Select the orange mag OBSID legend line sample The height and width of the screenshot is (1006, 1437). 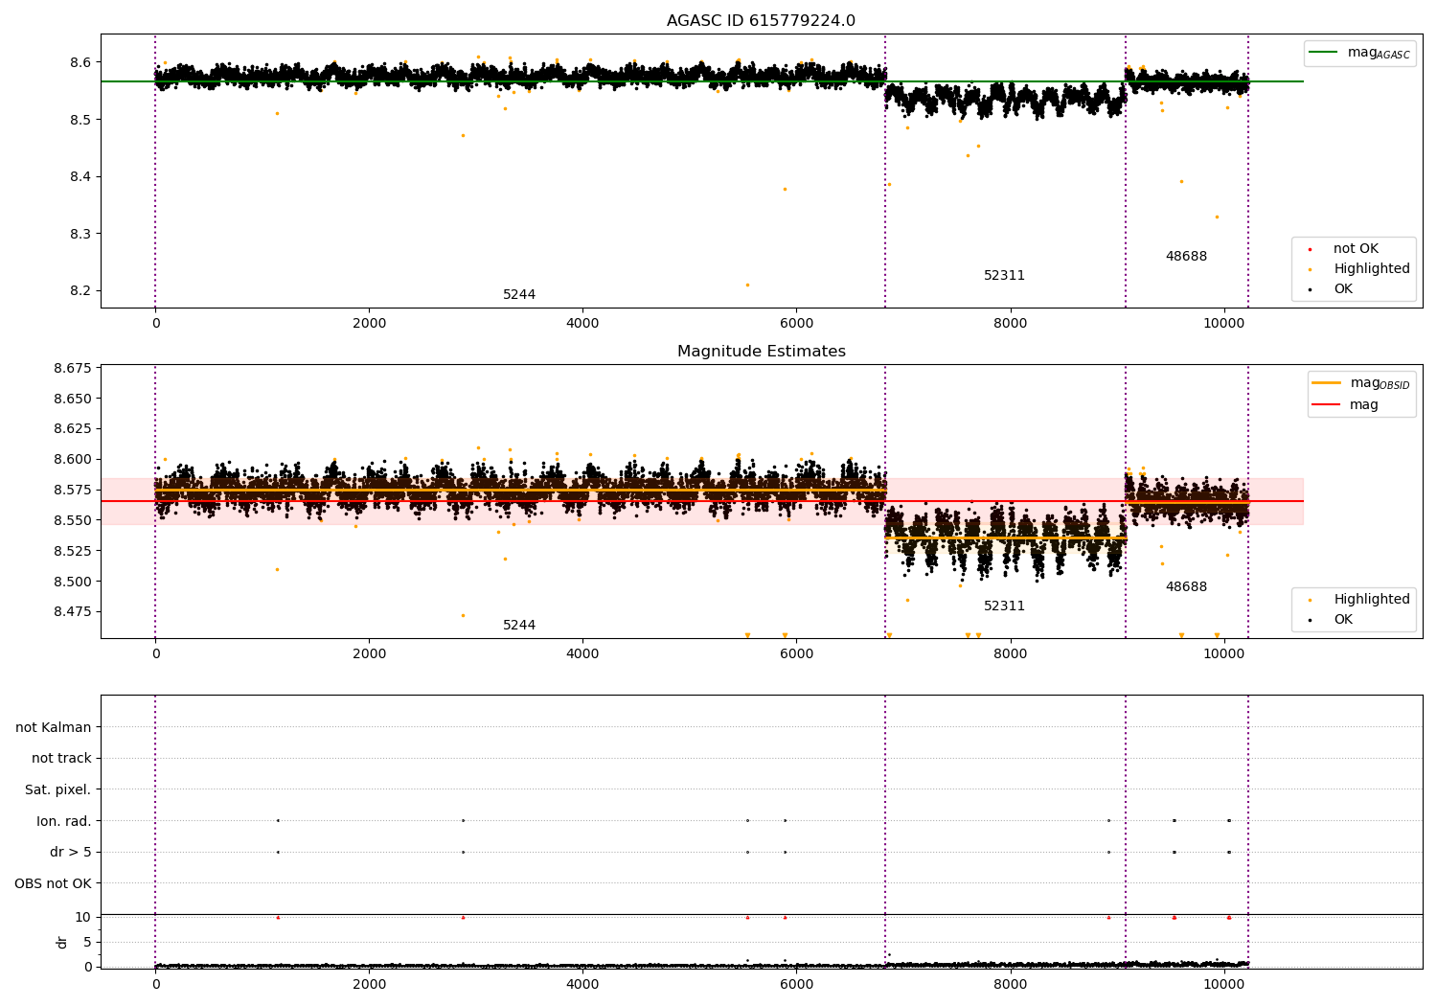(x=1327, y=382)
